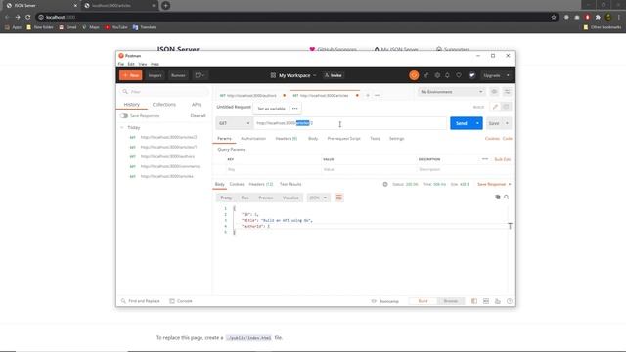Viewport: 626px width, 352px height.
Task: Click the three-dot icon in Set as variable popup
Action: [x=295, y=109]
